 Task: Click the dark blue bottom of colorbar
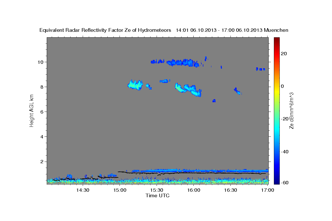pos(276,182)
